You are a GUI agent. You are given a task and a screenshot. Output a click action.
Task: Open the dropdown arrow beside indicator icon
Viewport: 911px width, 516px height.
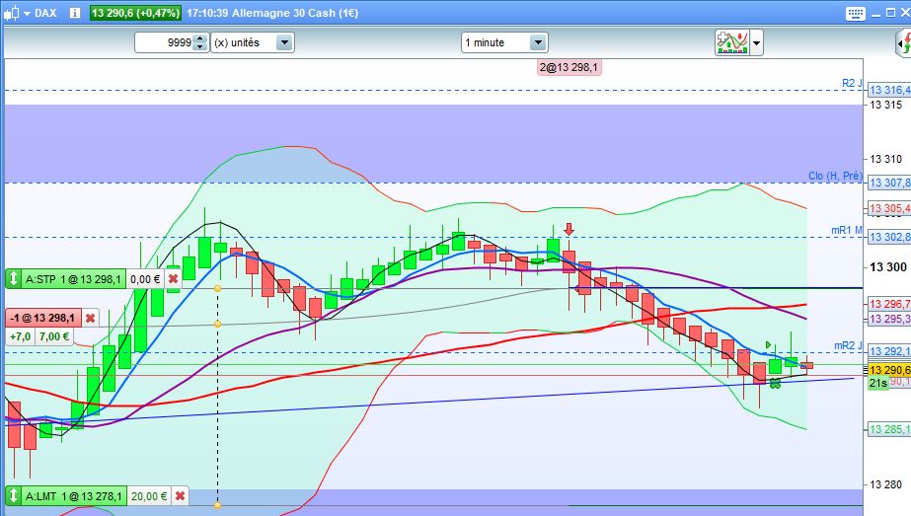[756, 43]
